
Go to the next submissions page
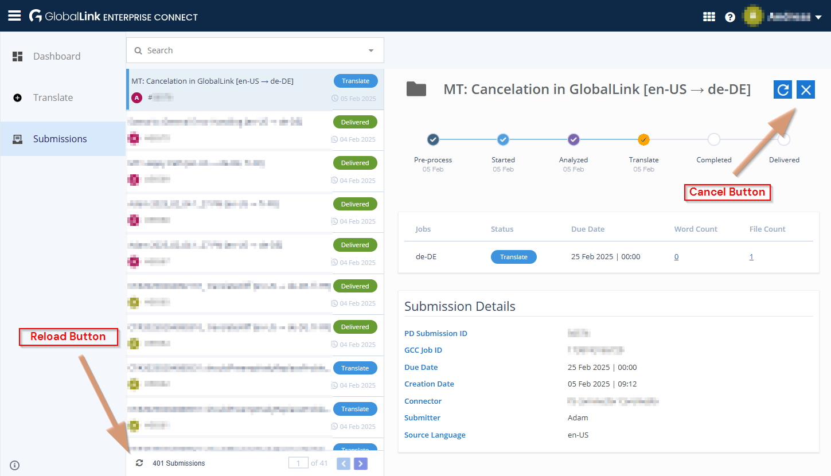361,463
